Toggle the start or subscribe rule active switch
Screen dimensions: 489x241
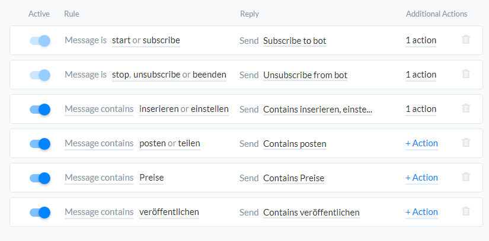pos(40,40)
